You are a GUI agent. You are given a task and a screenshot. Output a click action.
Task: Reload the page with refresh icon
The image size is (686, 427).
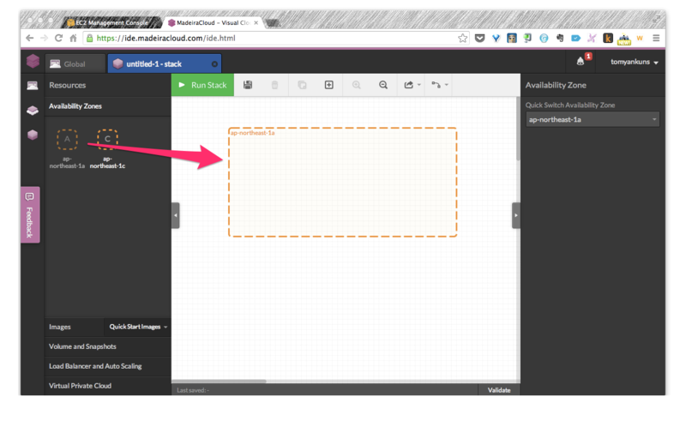pyautogui.click(x=58, y=38)
